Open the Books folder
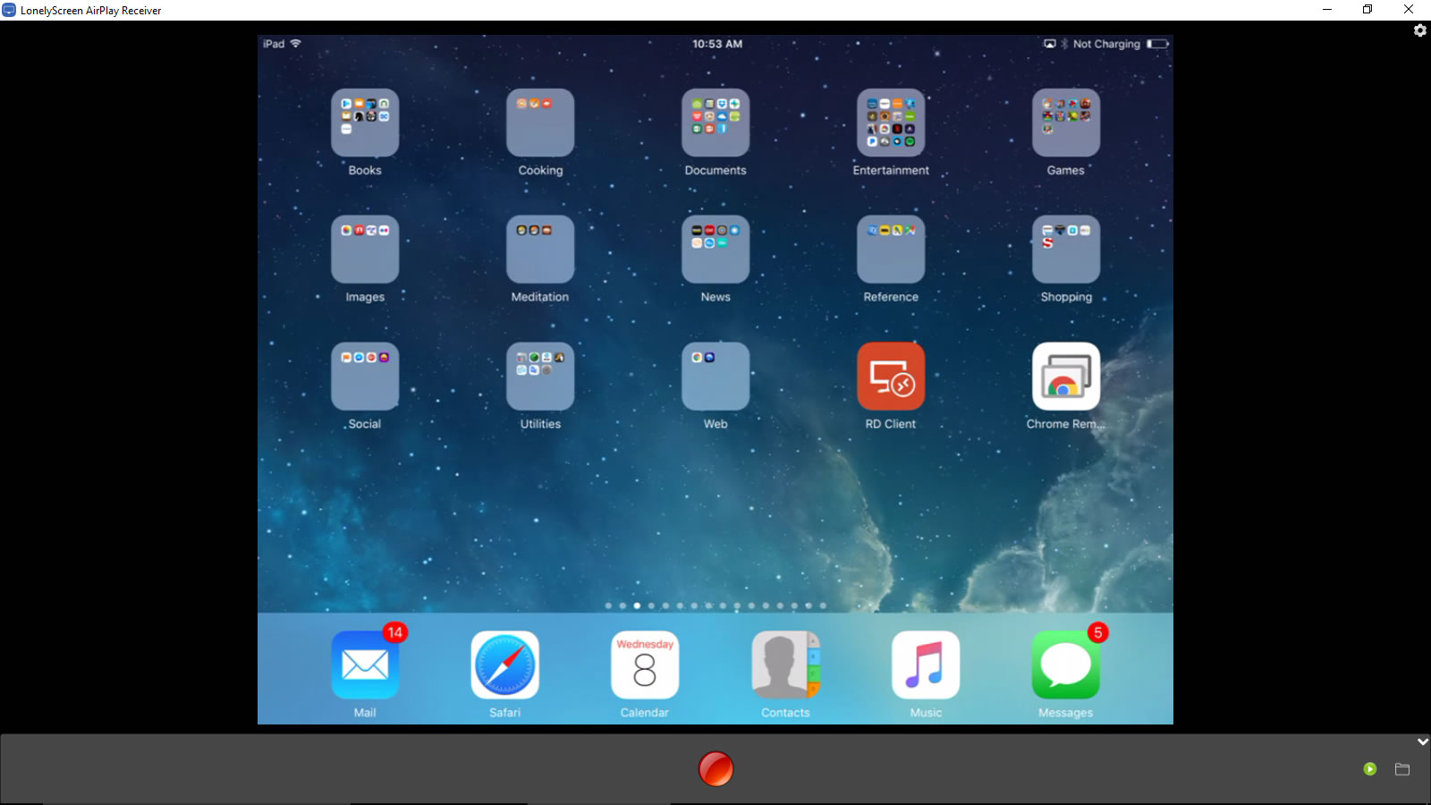Viewport: 1431px width, 805px height. point(365,123)
